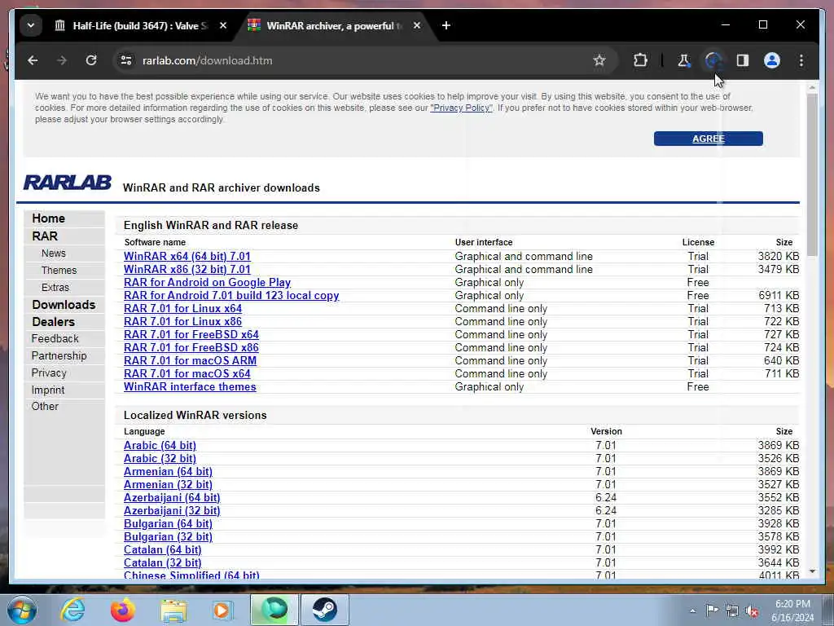
Task: Download RAR 7.01 for Linux x64
Action: click(183, 308)
